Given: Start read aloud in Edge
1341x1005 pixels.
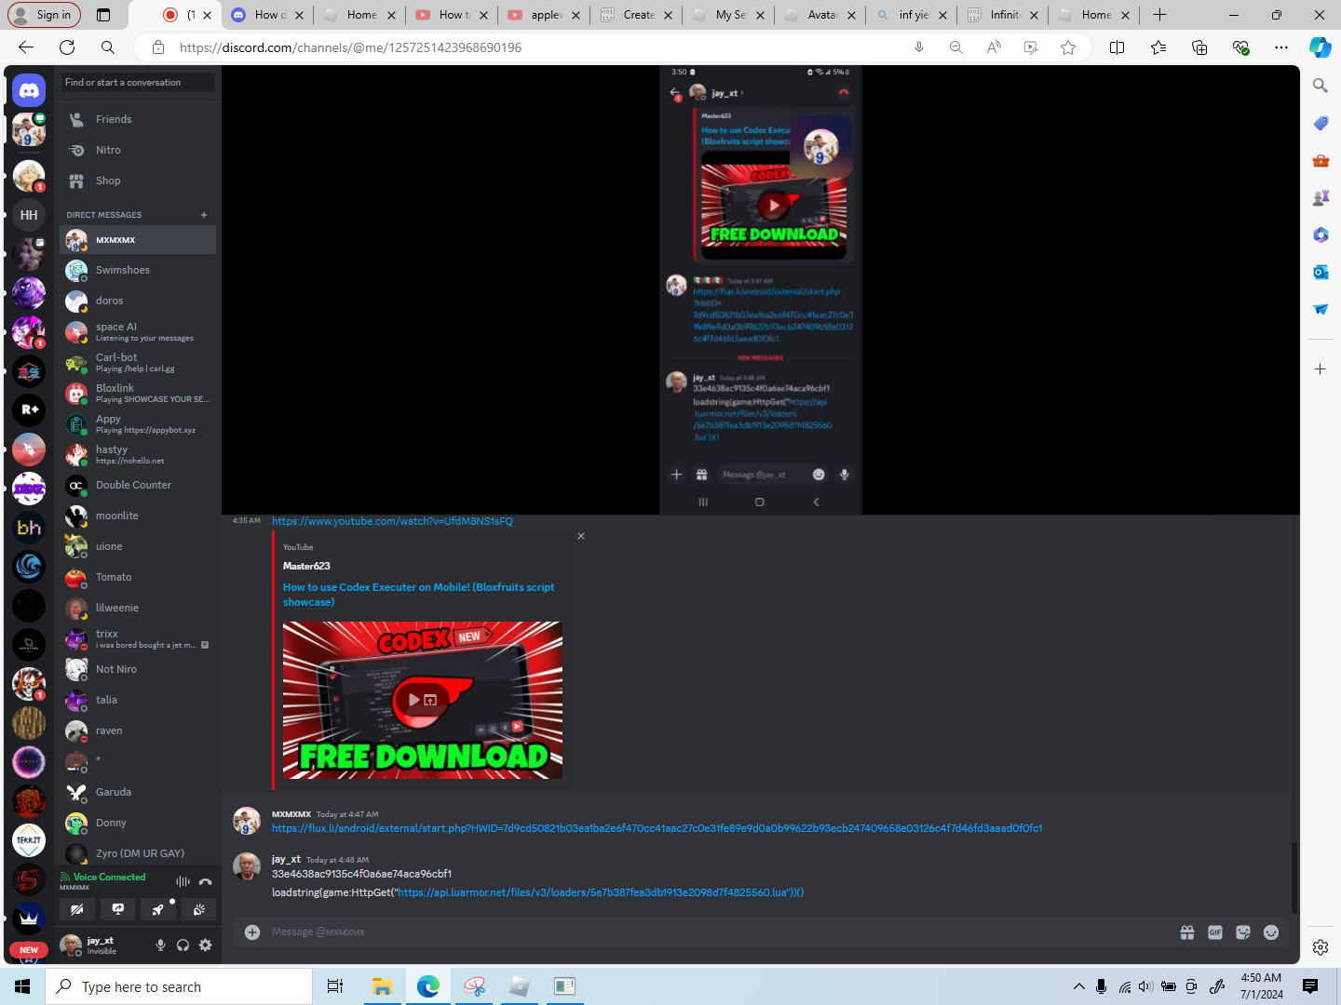Looking at the screenshot, I should 994,47.
